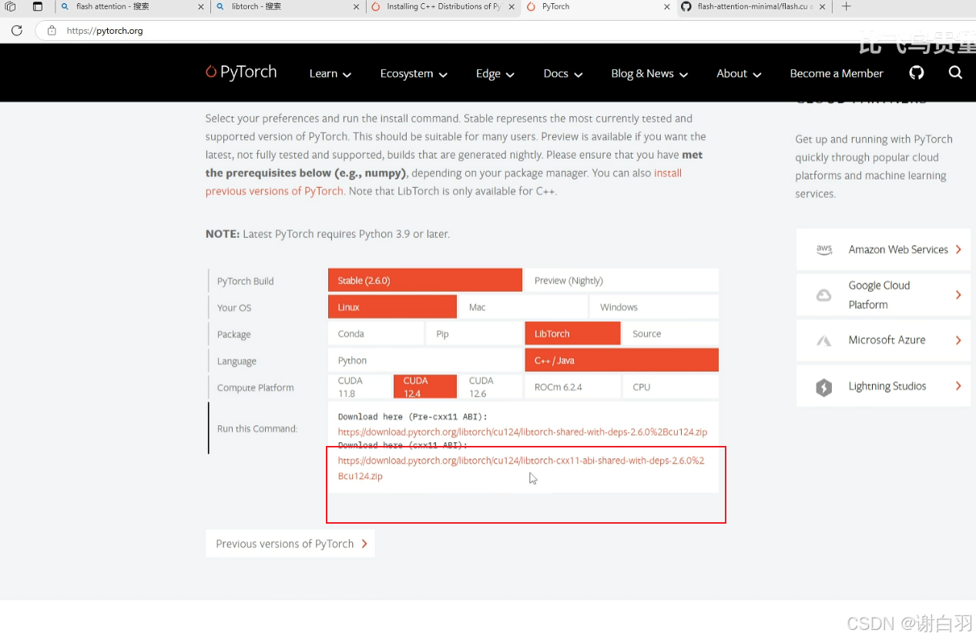Close the libtorch search tab
This screenshot has width=976, height=640.
pos(356,7)
